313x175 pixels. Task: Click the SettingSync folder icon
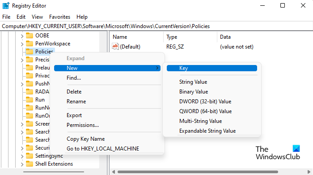coord(30,156)
